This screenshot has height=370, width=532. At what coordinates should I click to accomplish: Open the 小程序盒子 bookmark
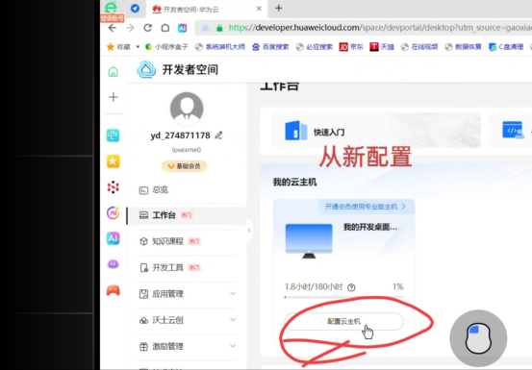tap(166, 47)
